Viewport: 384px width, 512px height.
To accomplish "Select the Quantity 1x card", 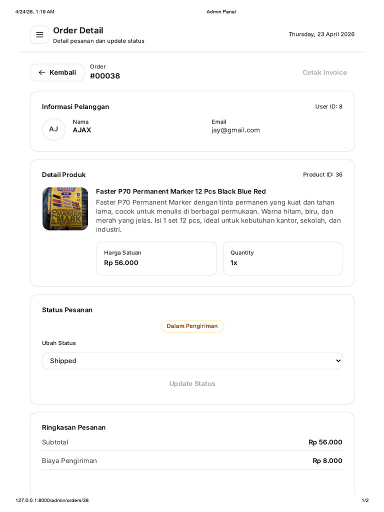I will (283, 258).
